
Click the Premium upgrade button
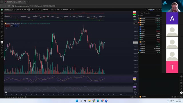[x=151, y=10]
